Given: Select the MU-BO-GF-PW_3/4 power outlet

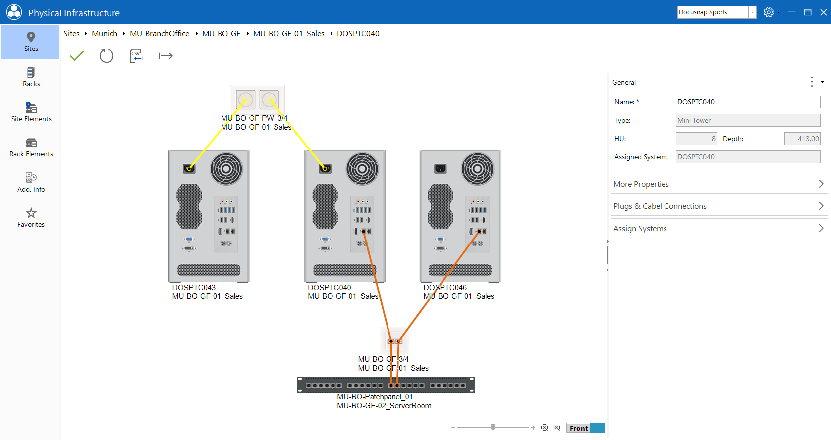Looking at the screenshot, I should pos(257,99).
